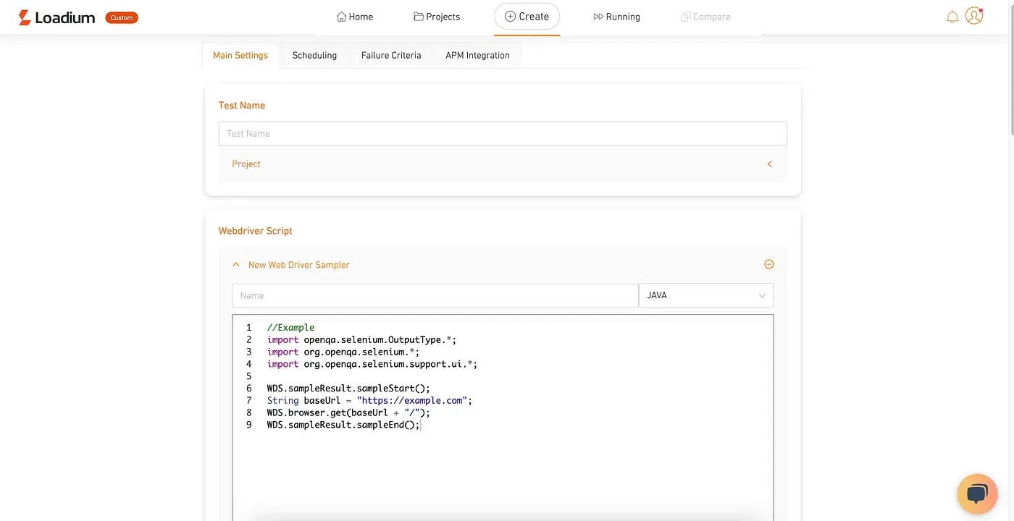Viewport: 1014px width, 521px height.
Task: Click the Test Name input field
Action: pos(503,134)
